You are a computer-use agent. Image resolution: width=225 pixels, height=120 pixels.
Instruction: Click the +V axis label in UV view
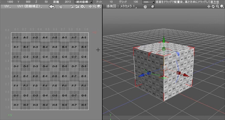(10, 115)
